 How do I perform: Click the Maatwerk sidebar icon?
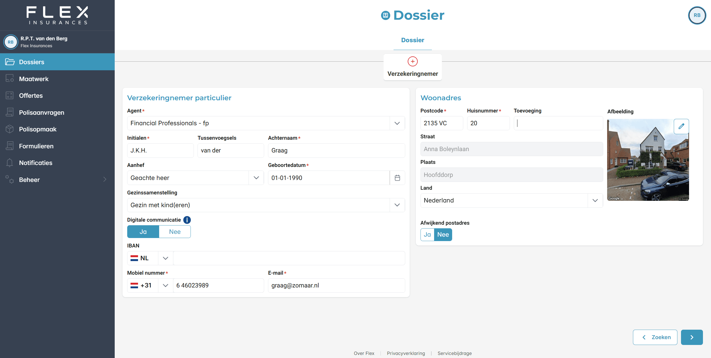tap(10, 79)
